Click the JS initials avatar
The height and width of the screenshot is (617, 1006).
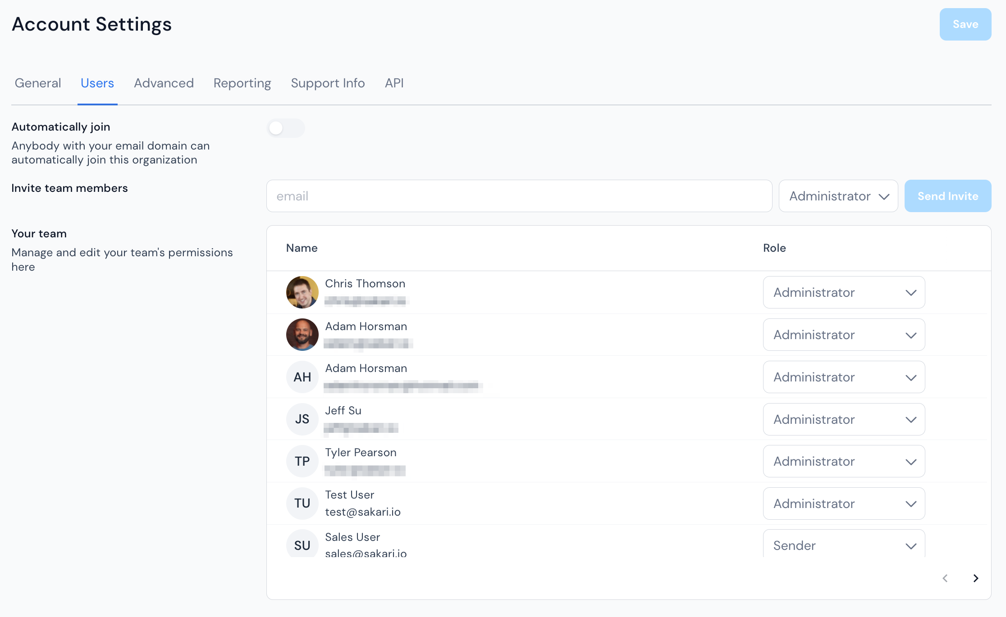click(x=302, y=419)
